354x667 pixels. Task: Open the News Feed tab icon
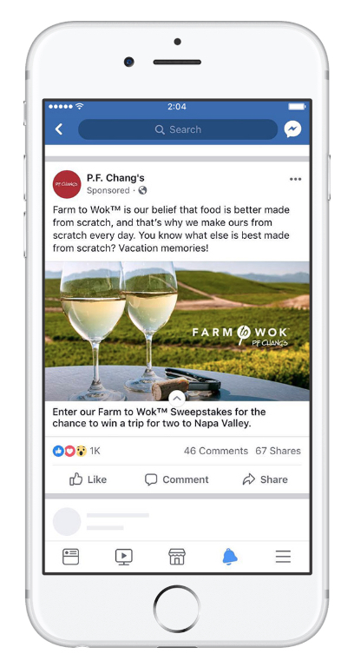tap(71, 557)
